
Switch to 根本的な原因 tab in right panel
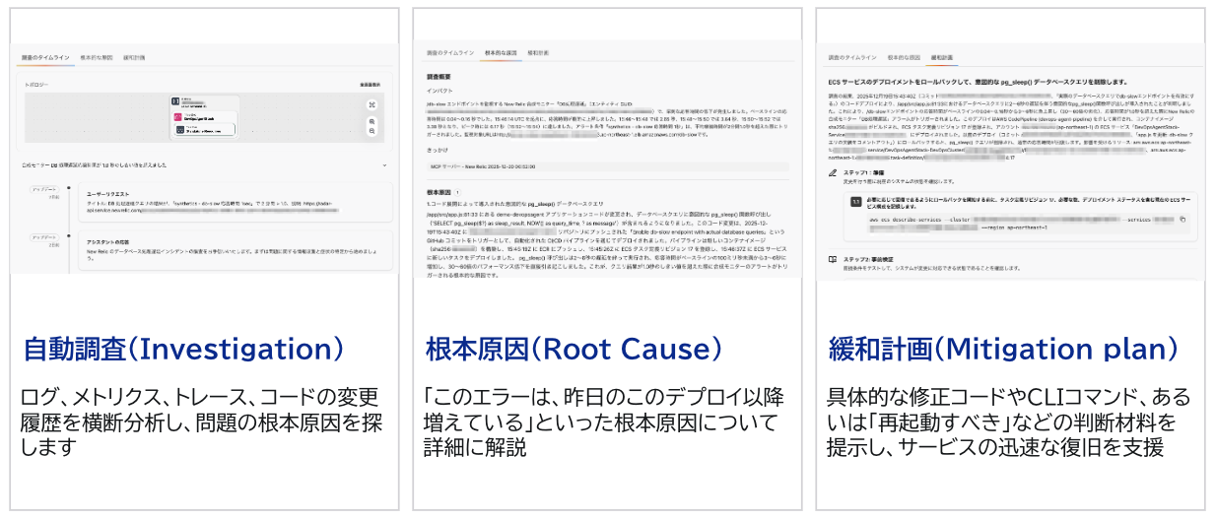point(903,58)
